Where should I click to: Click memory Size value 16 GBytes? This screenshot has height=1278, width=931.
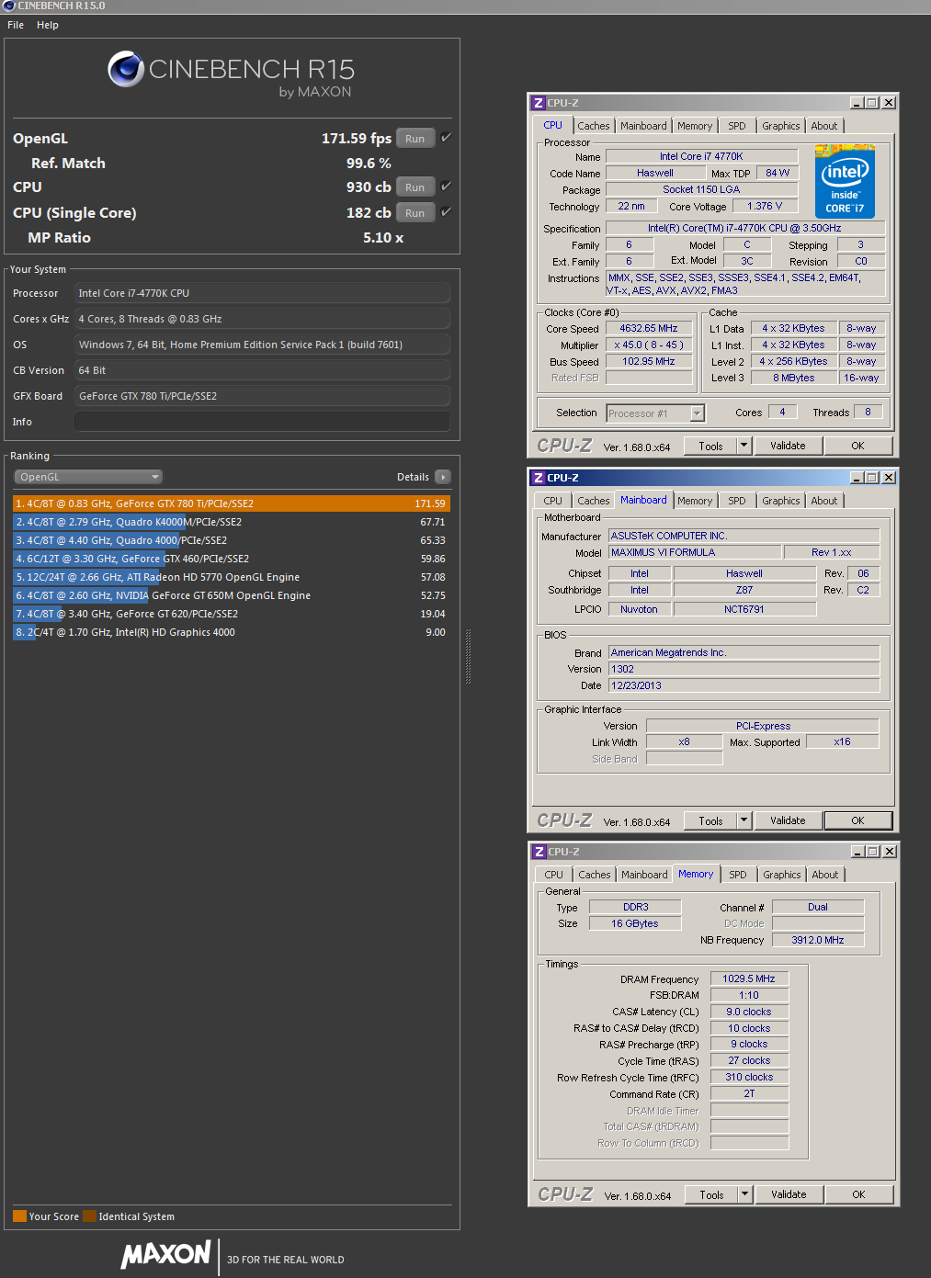tap(635, 923)
